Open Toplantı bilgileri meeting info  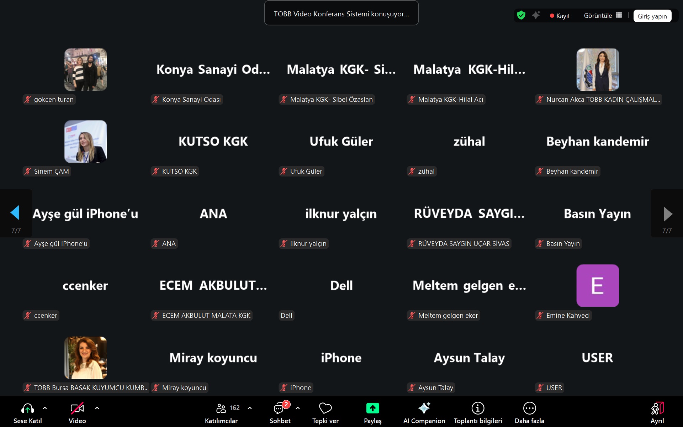[478, 413]
